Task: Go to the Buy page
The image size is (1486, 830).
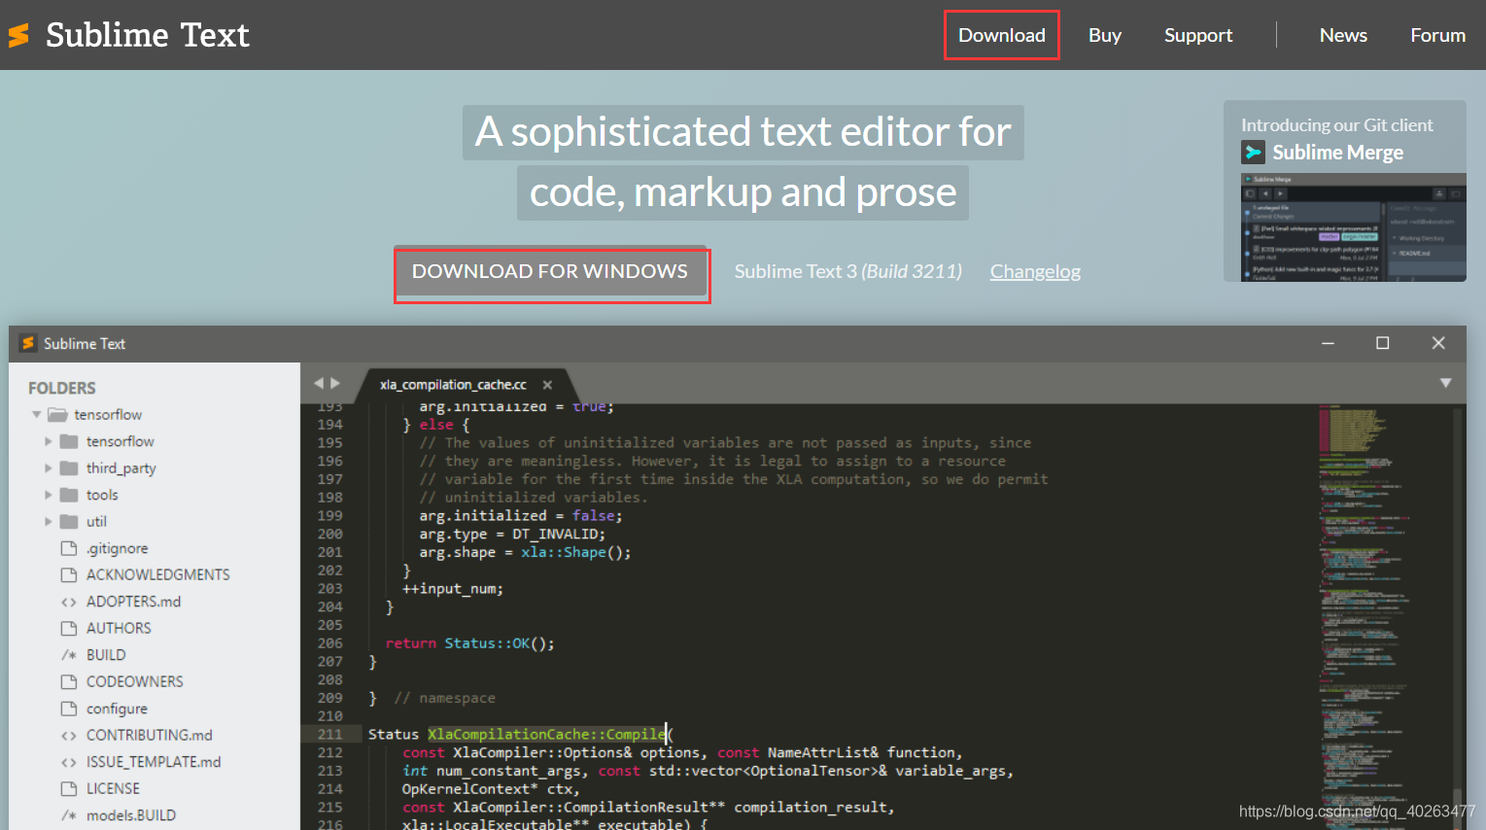Action: click(1104, 35)
